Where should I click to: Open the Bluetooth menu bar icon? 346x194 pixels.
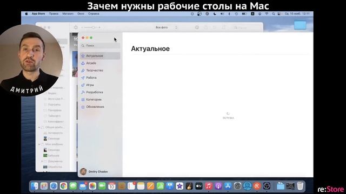(x=229, y=13)
